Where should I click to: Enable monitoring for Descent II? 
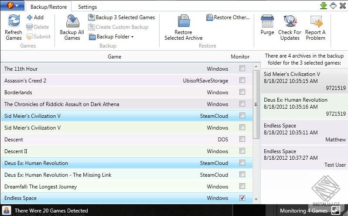(x=242, y=151)
